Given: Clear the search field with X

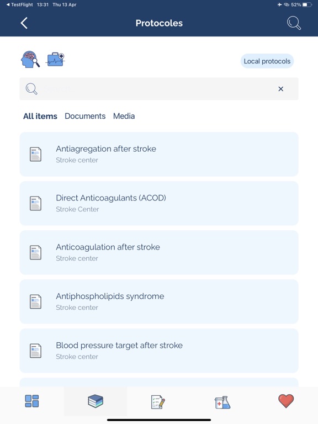Looking at the screenshot, I should (x=280, y=89).
